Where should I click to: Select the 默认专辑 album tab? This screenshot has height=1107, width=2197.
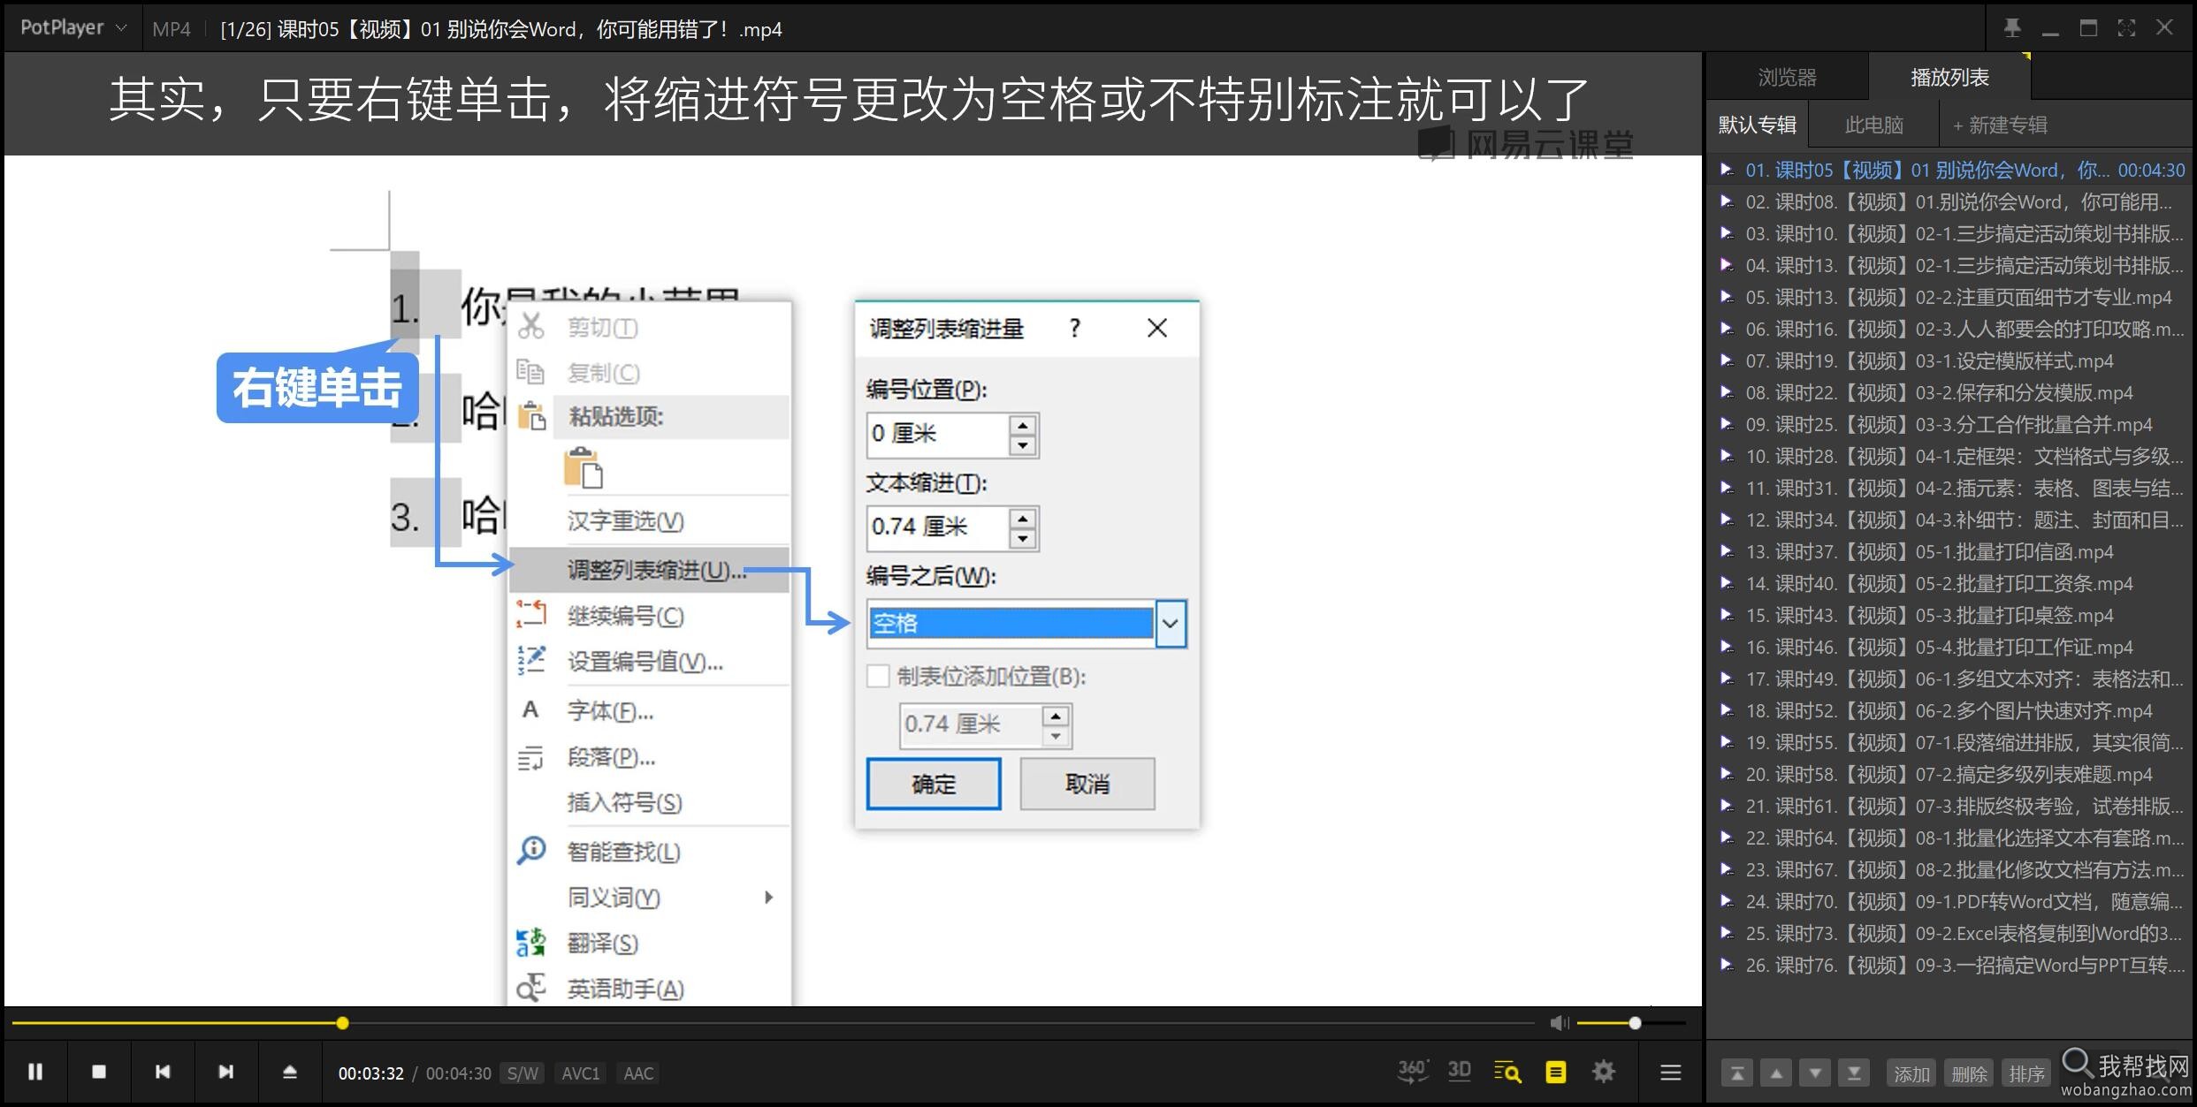click(x=1758, y=125)
